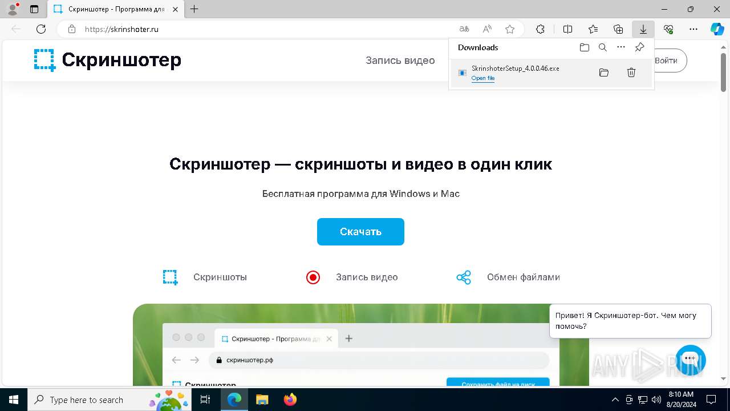Click the Downloads panel title

click(x=478, y=47)
